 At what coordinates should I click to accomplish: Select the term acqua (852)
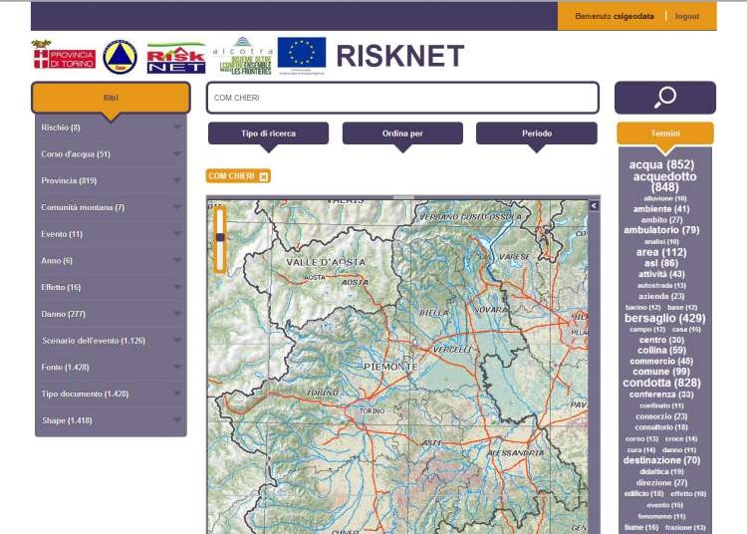click(661, 164)
